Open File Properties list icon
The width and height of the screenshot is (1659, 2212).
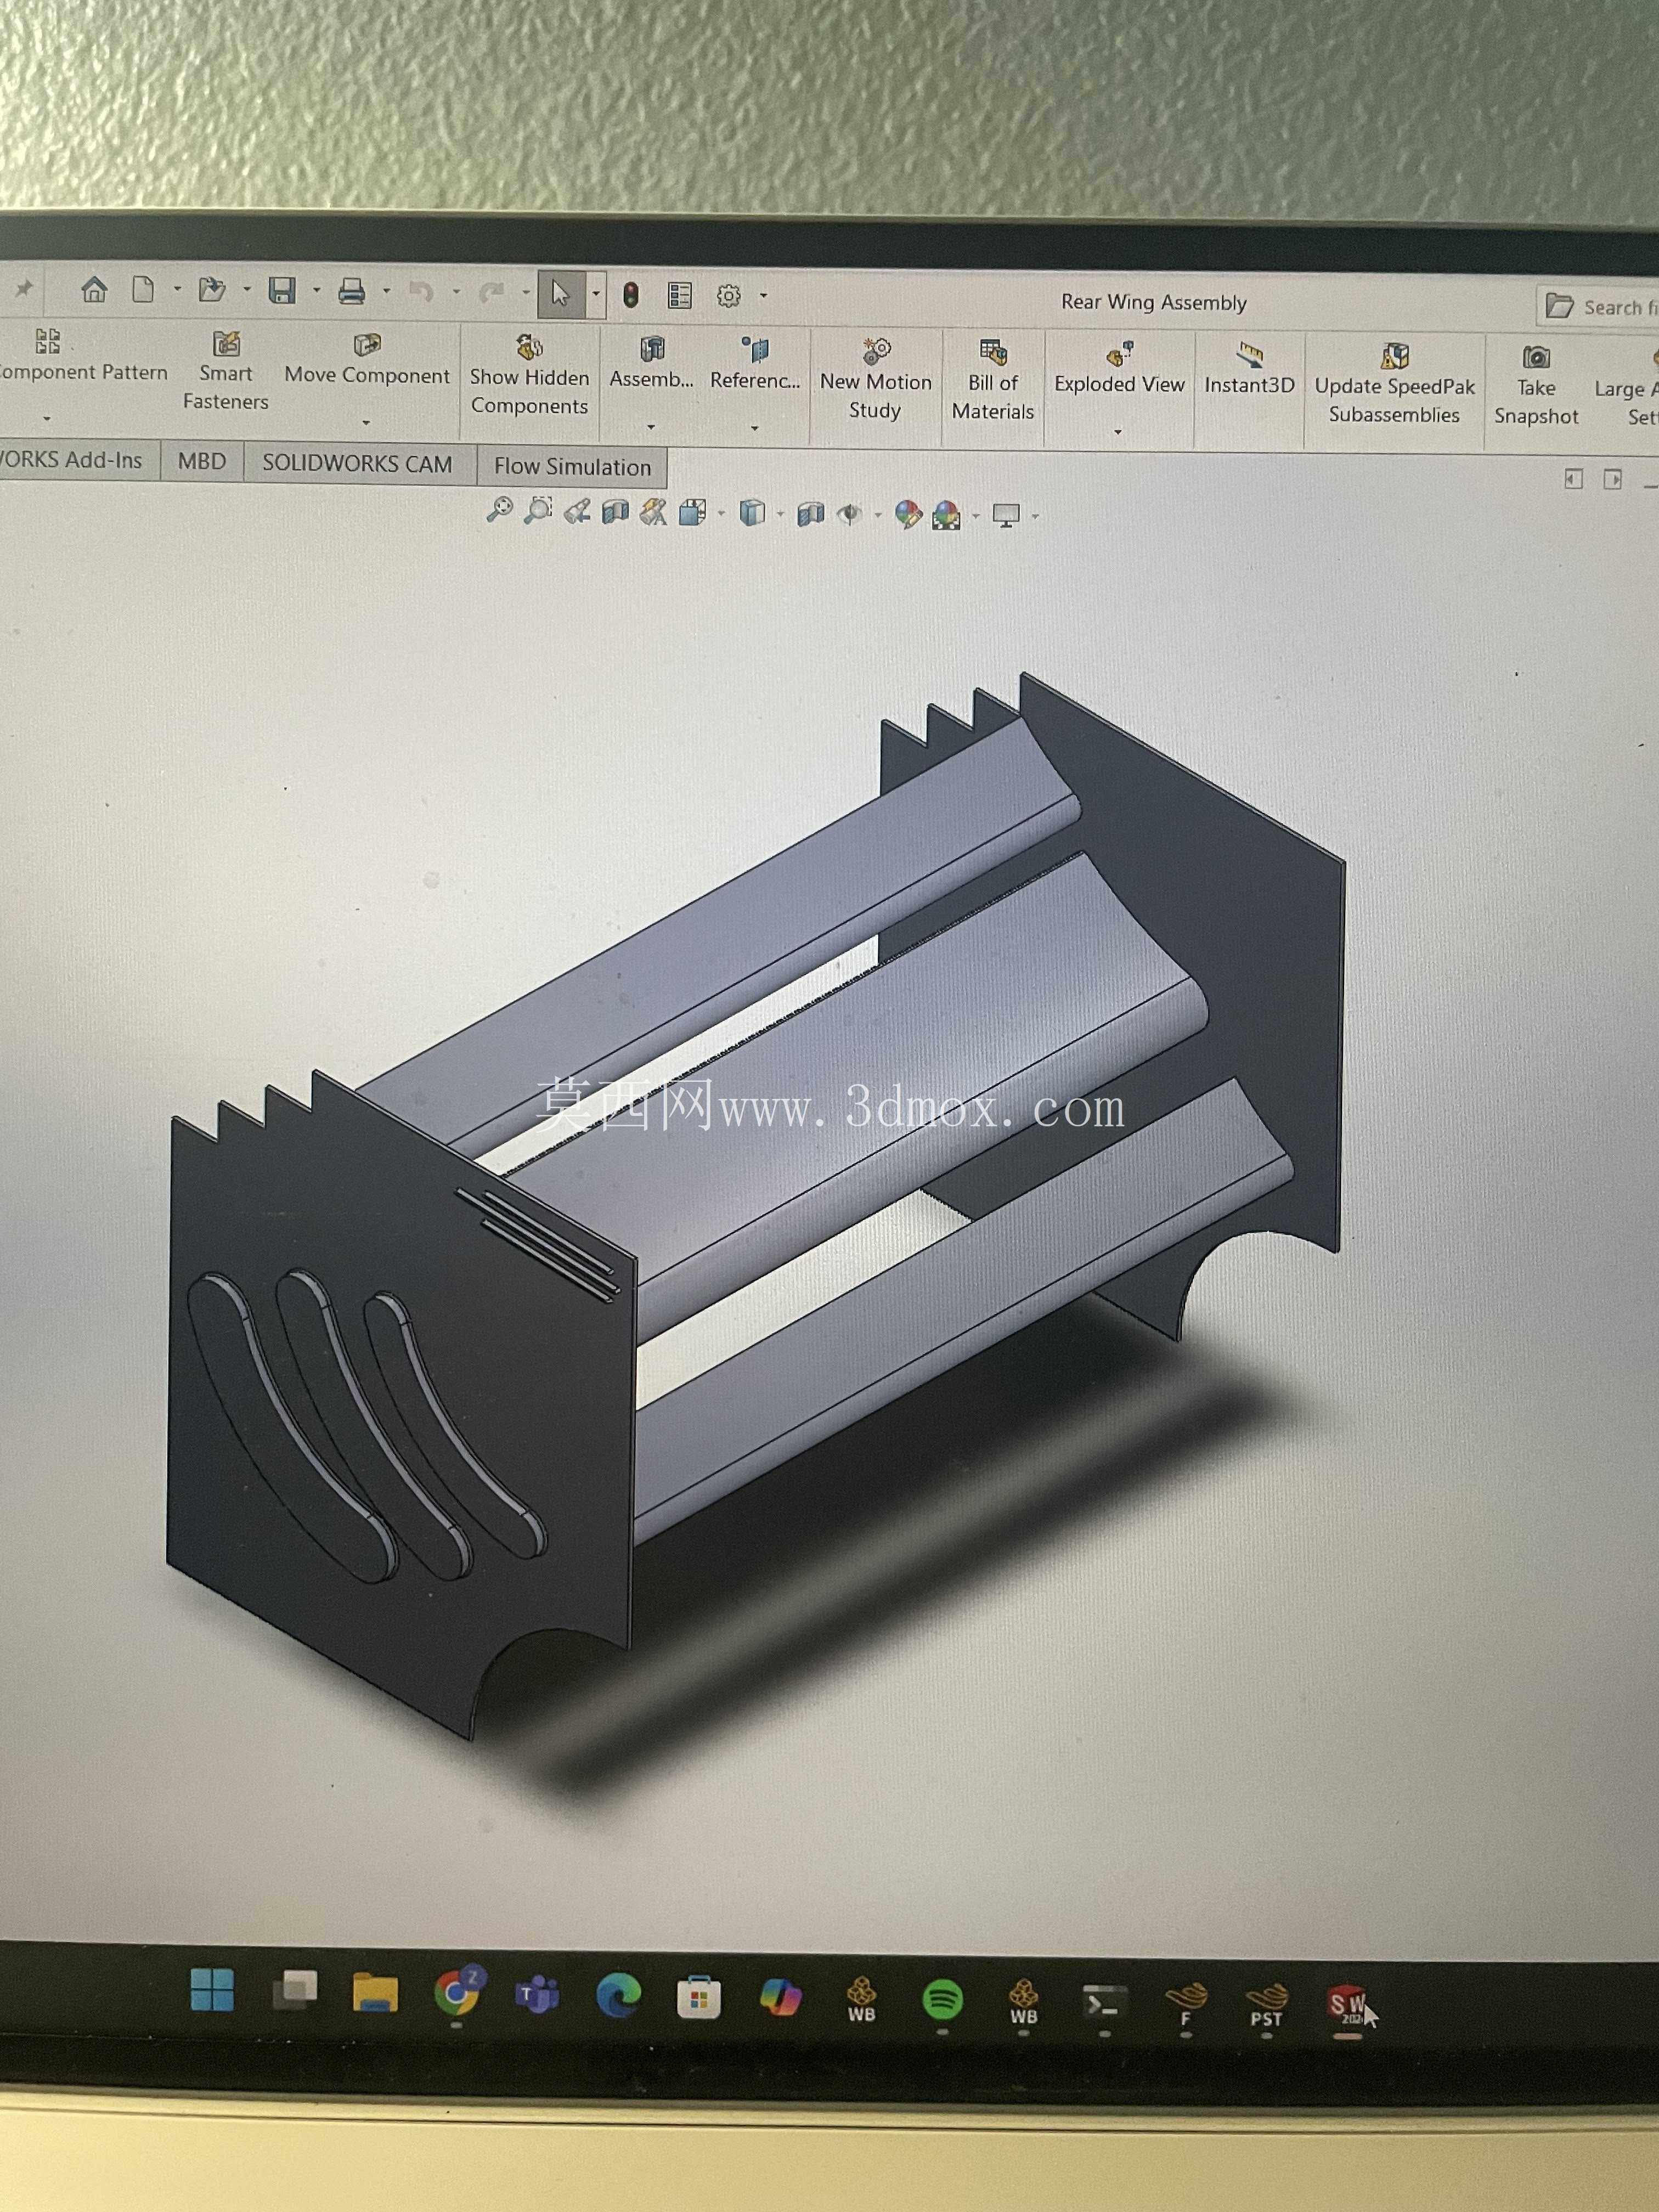click(x=680, y=295)
